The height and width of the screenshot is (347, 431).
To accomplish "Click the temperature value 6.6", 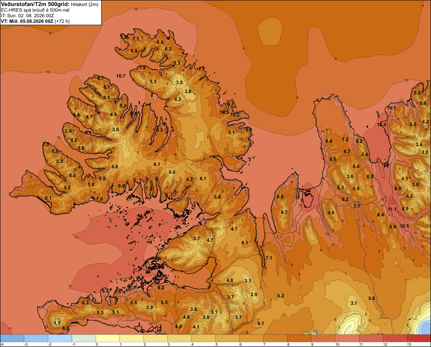I will [333, 159].
